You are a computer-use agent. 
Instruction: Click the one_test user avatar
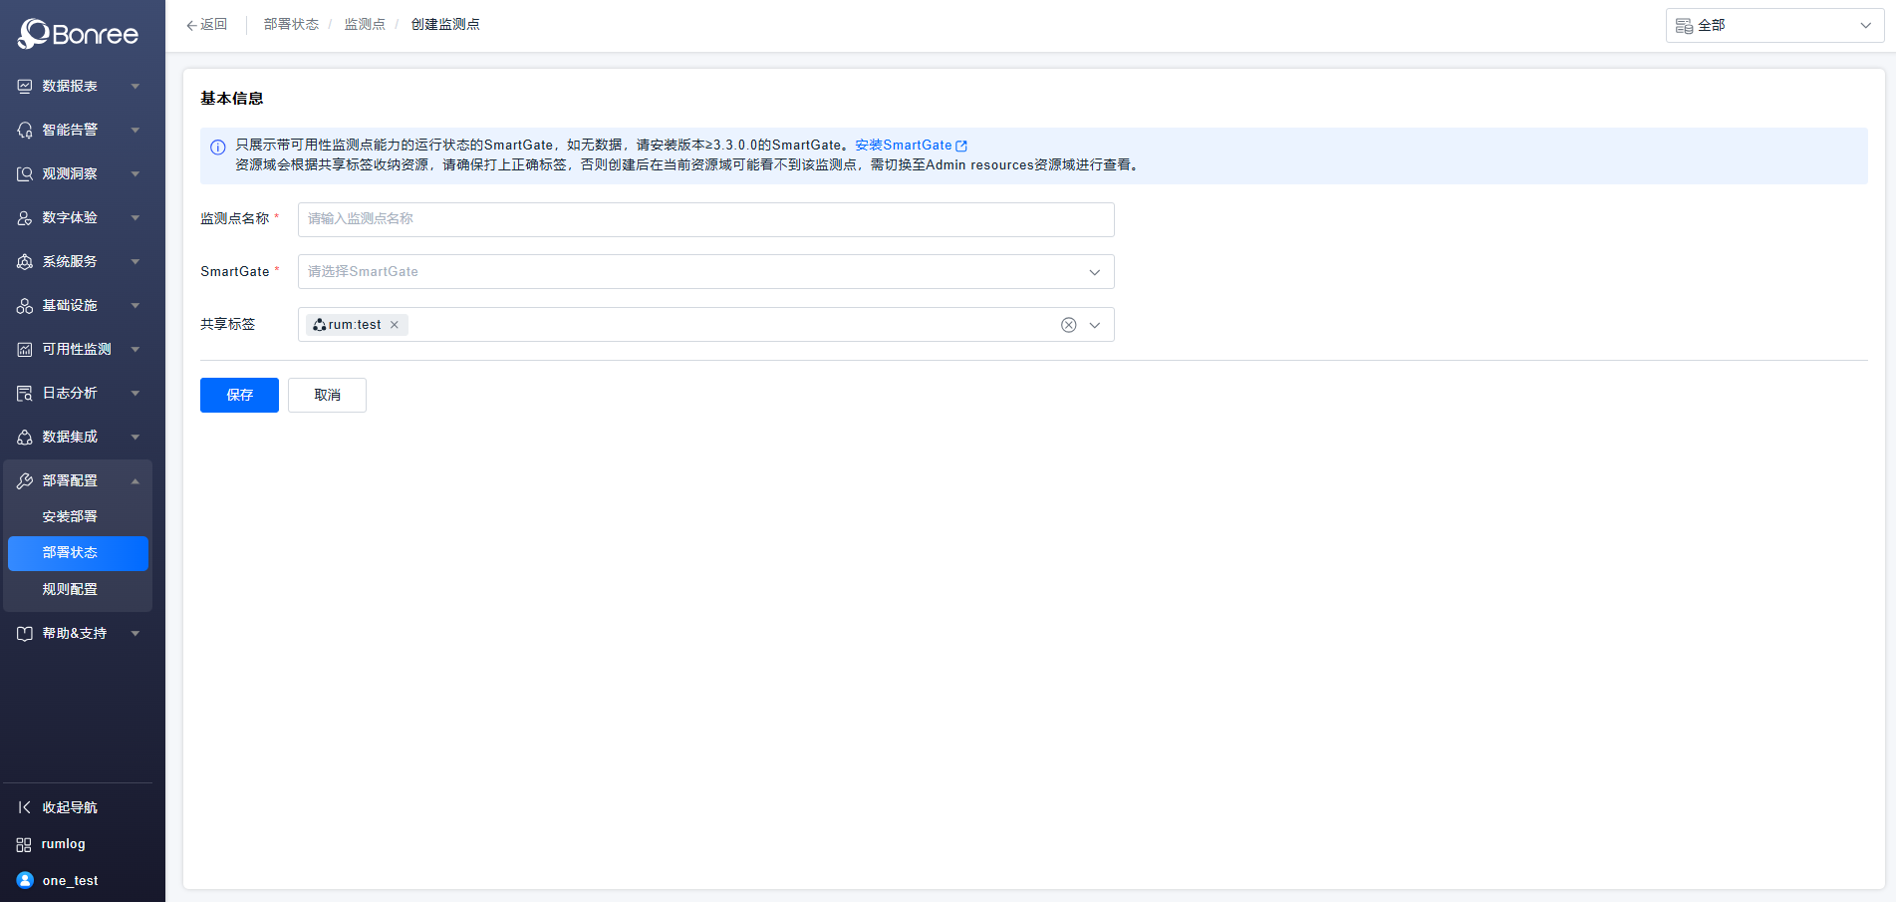(x=25, y=881)
